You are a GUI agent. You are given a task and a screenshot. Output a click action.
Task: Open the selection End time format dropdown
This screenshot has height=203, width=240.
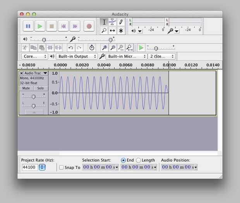(x=155, y=167)
